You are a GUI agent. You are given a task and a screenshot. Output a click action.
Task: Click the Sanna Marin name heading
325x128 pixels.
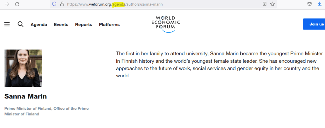25,96
